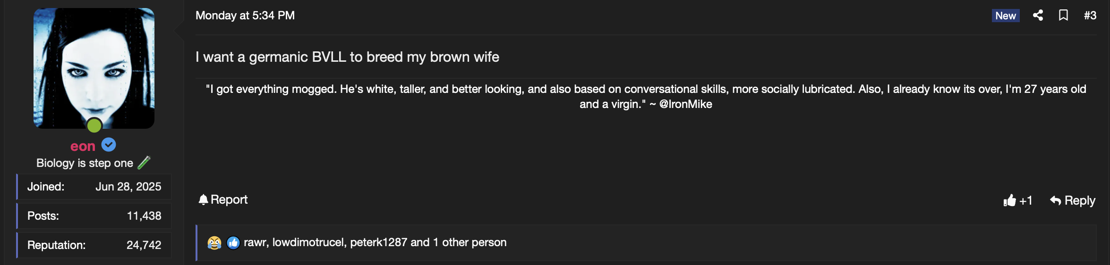The height and width of the screenshot is (265, 1110).
Task: Click the laughing-crying reaction emoji
Action: click(214, 243)
